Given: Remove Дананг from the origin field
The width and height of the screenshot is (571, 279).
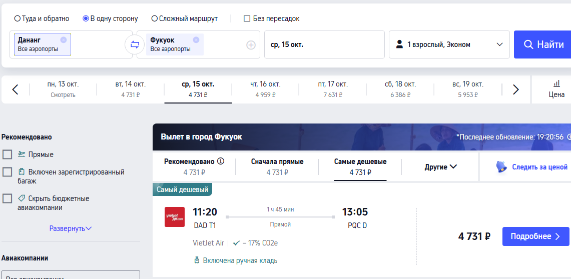Looking at the screenshot, I should tap(64, 39).
